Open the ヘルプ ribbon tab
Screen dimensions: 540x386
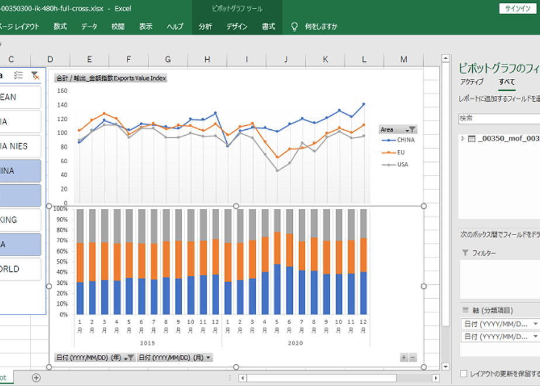(x=175, y=26)
